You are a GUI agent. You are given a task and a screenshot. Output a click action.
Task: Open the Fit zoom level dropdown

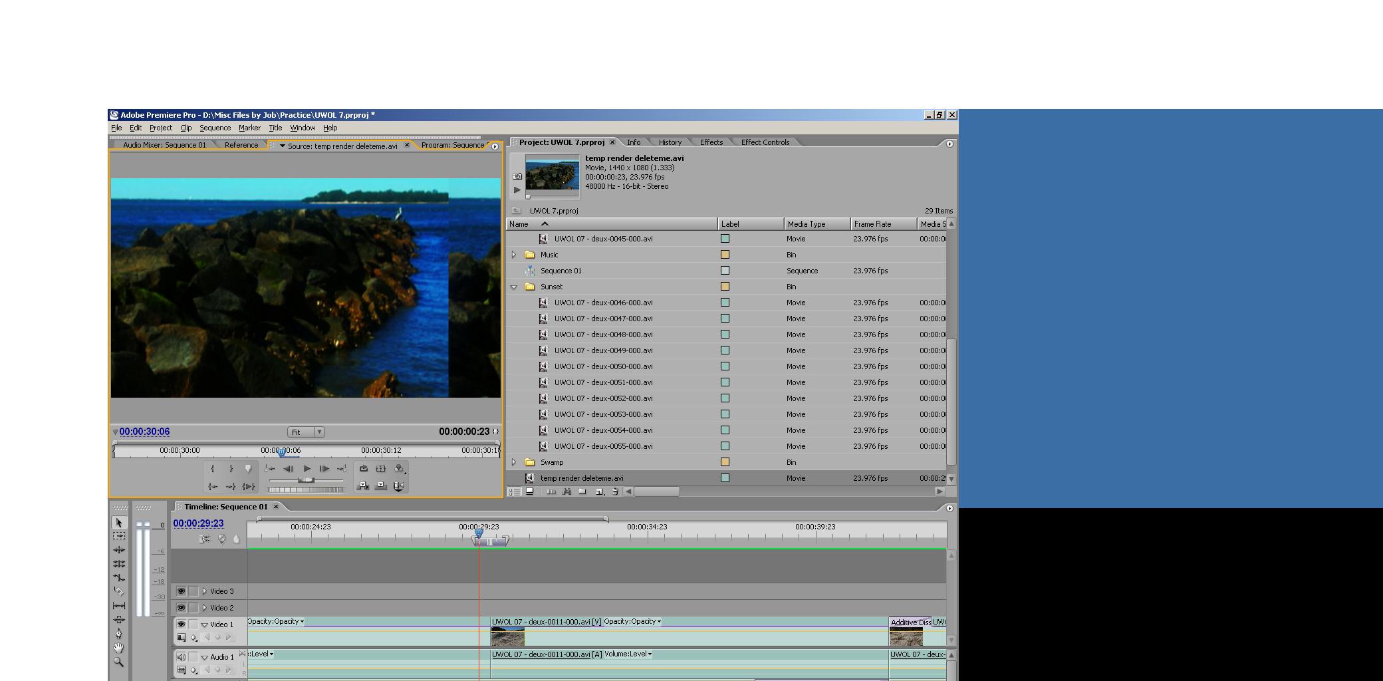coord(306,432)
